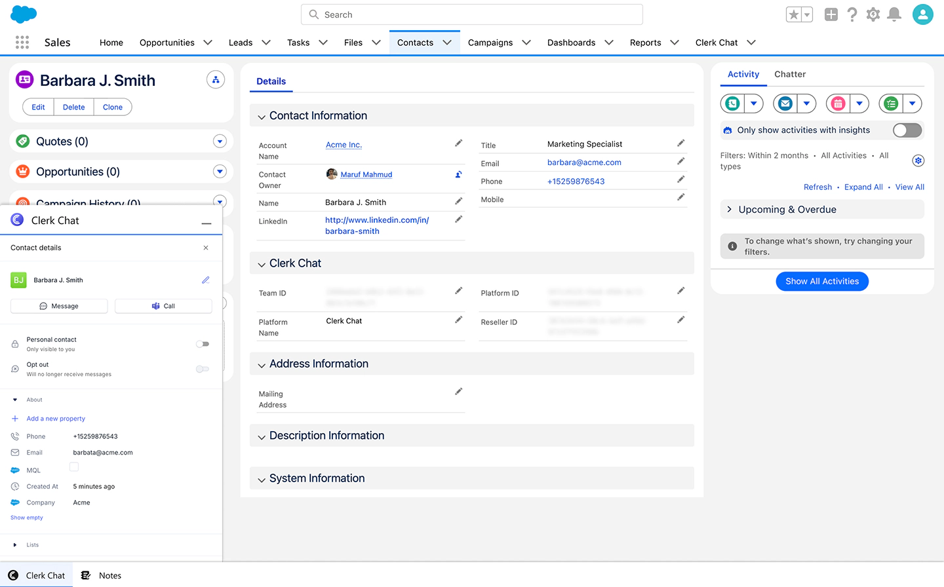Screen dimensions: 944x587
Task: Open the Help question mark icon
Action: pos(852,14)
